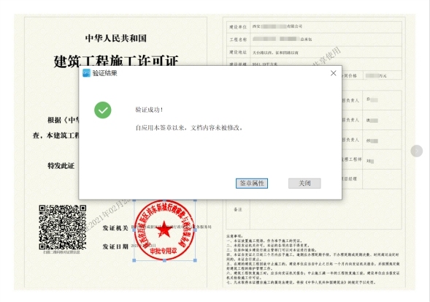Image resolution: width=430 pixels, height=302 pixels.
Task: Click the 验证成功! message text
Action: (x=150, y=110)
